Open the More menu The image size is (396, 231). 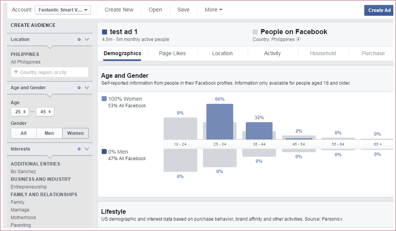point(213,10)
